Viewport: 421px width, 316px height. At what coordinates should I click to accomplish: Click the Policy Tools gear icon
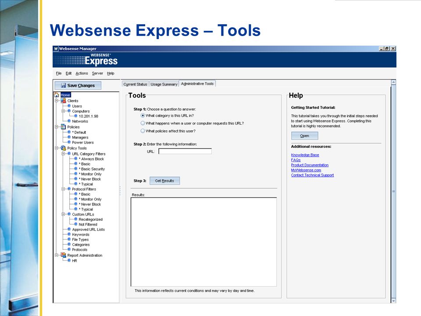[63, 148]
